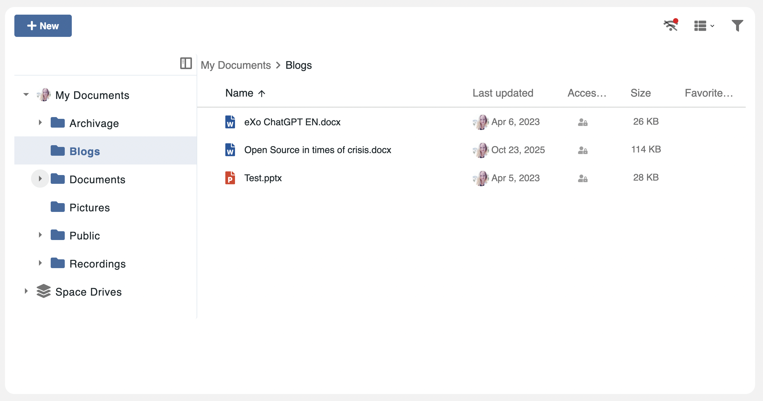The width and height of the screenshot is (763, 401).
Task: Expand the Documents folder arrow
Action: point(40,179)
